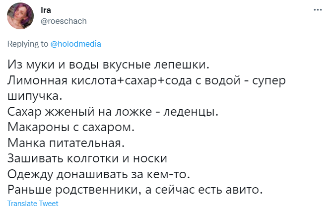Open the @roeschach handle link
The image size is (330, 213).
tap(64, 21)
